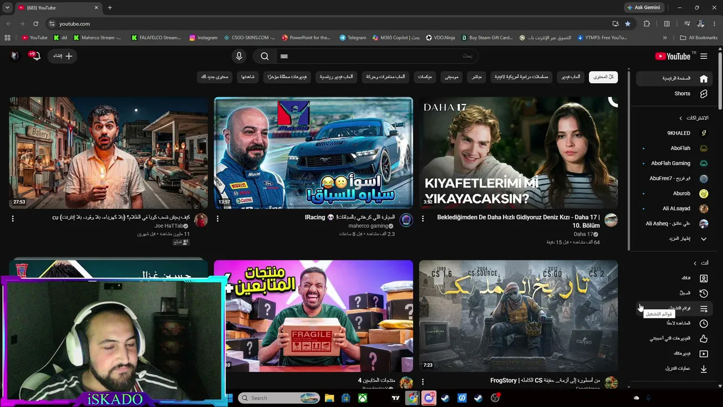Screen dimensions: 723x407
Task: Open more options for the FrogStory video
Action: 423,382
